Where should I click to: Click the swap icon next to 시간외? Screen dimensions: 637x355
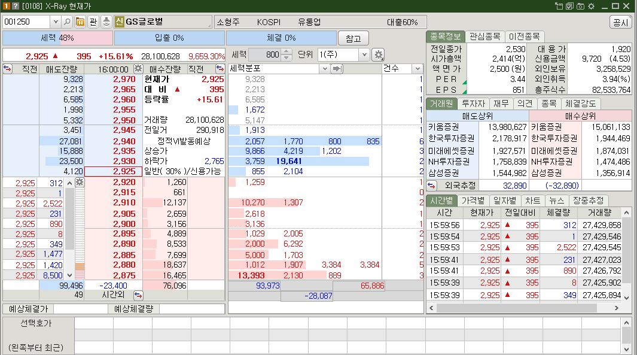(138, 295)
